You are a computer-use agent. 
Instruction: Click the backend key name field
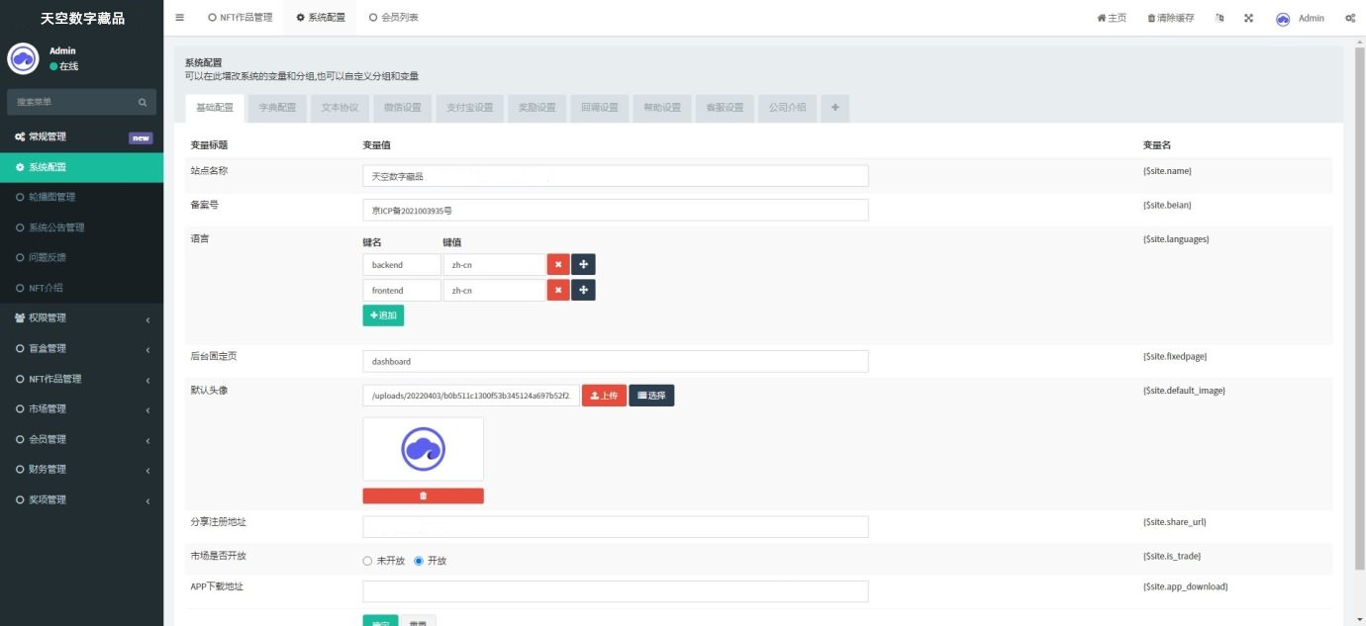(402, 265)
